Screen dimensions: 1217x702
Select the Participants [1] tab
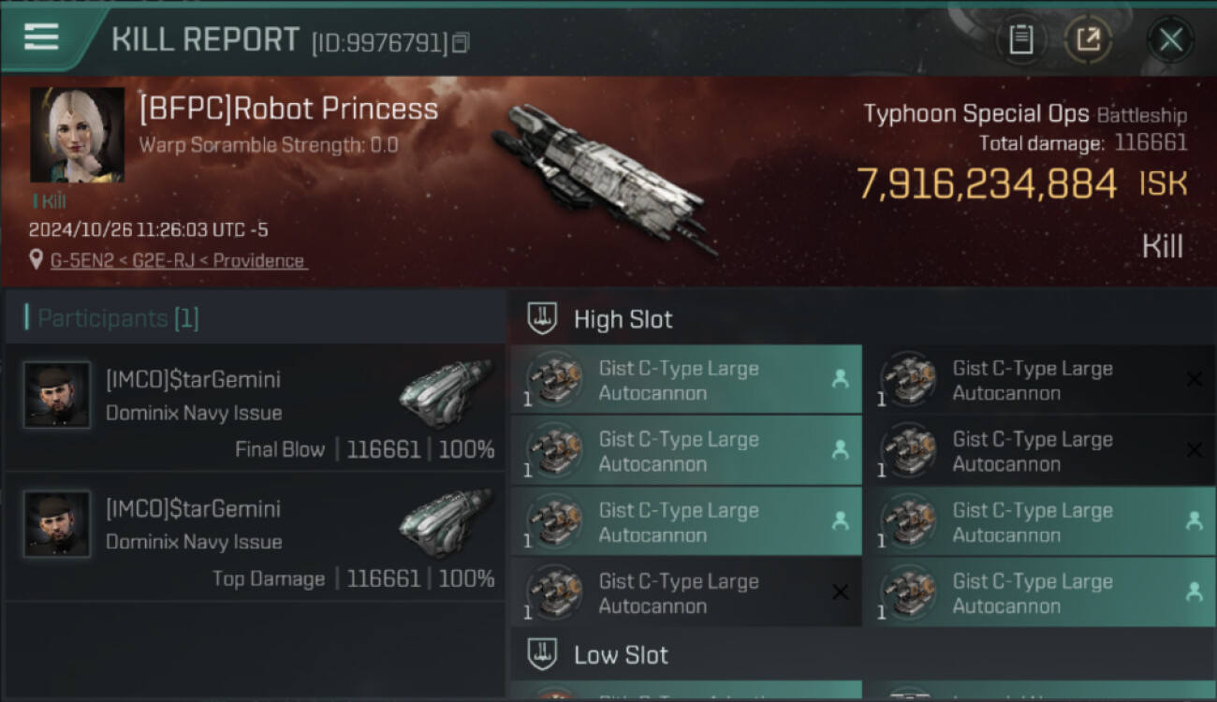(112, 318)
